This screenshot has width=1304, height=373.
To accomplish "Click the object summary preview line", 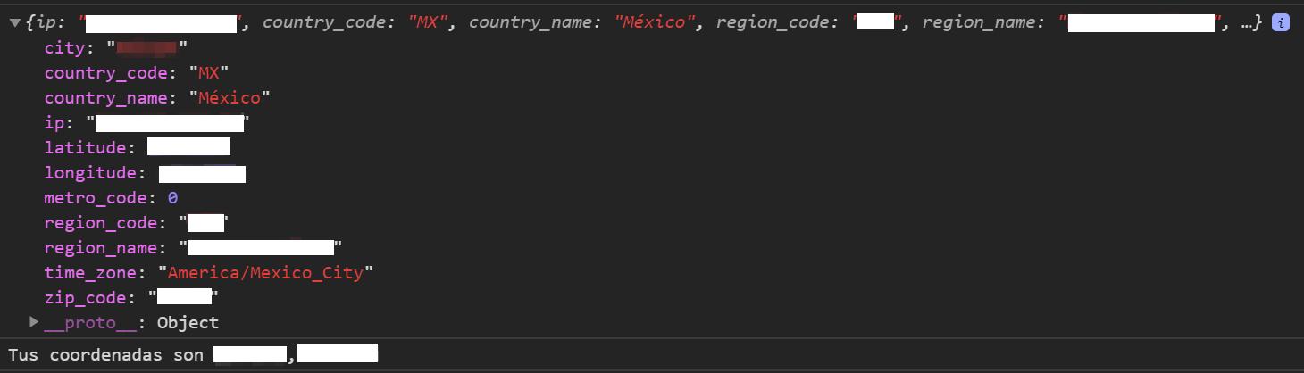I will click(644, 23).
